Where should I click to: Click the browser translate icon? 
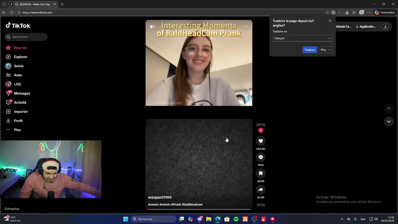coord(333,12)
